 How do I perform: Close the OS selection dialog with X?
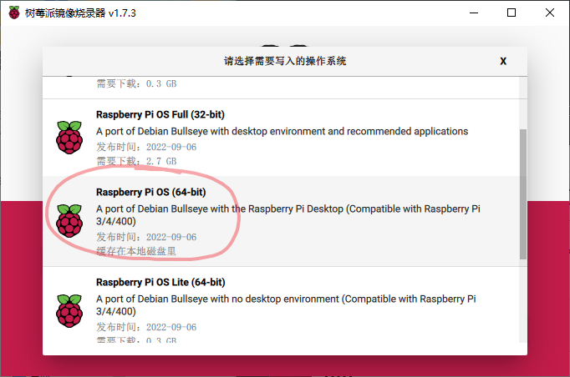point(503,61)
